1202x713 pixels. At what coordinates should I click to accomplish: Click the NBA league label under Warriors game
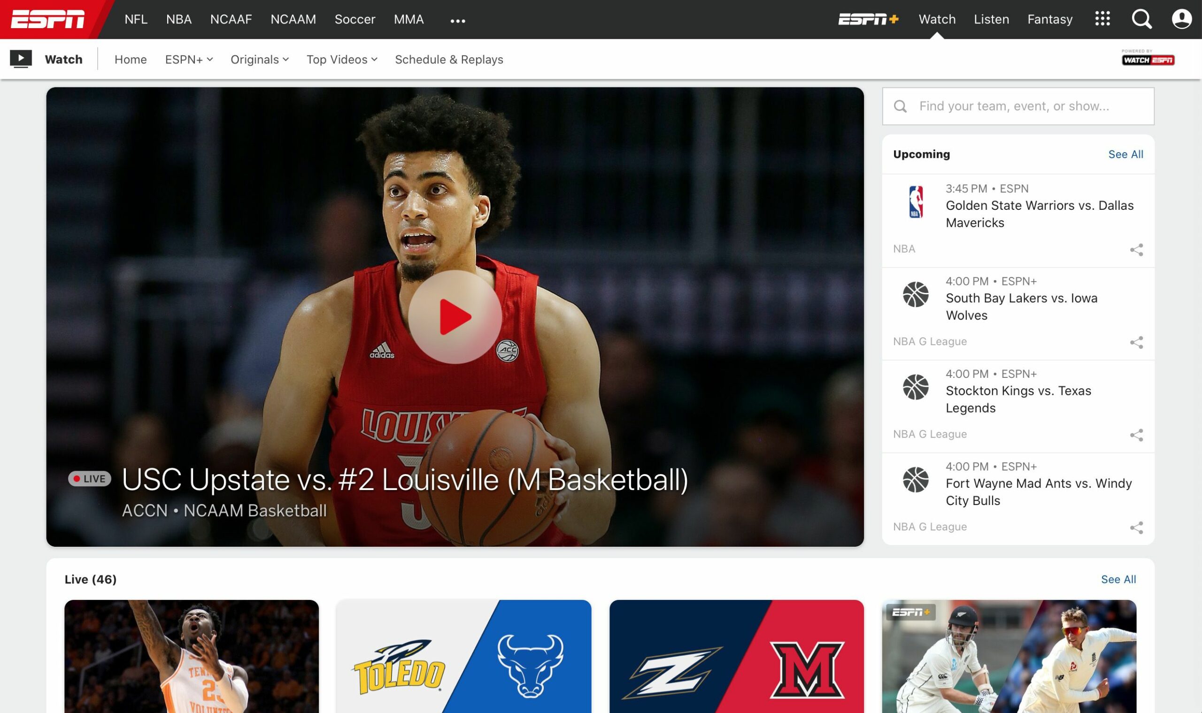(904, 249)
